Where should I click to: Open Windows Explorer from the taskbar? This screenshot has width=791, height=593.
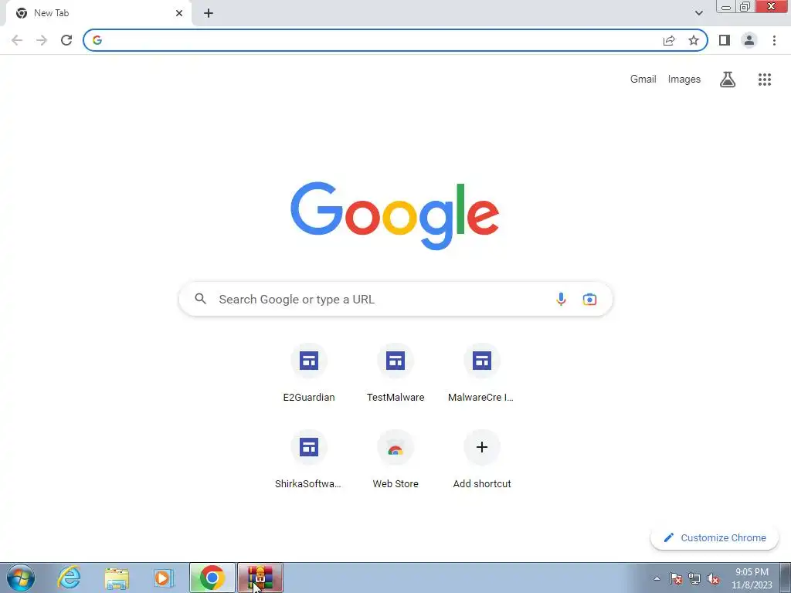click(117, 578)
